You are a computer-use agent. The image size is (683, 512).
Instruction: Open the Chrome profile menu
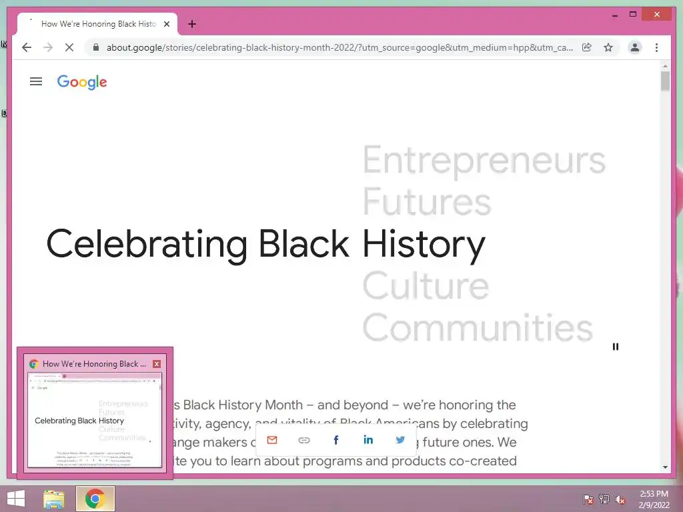pos(635,47)
